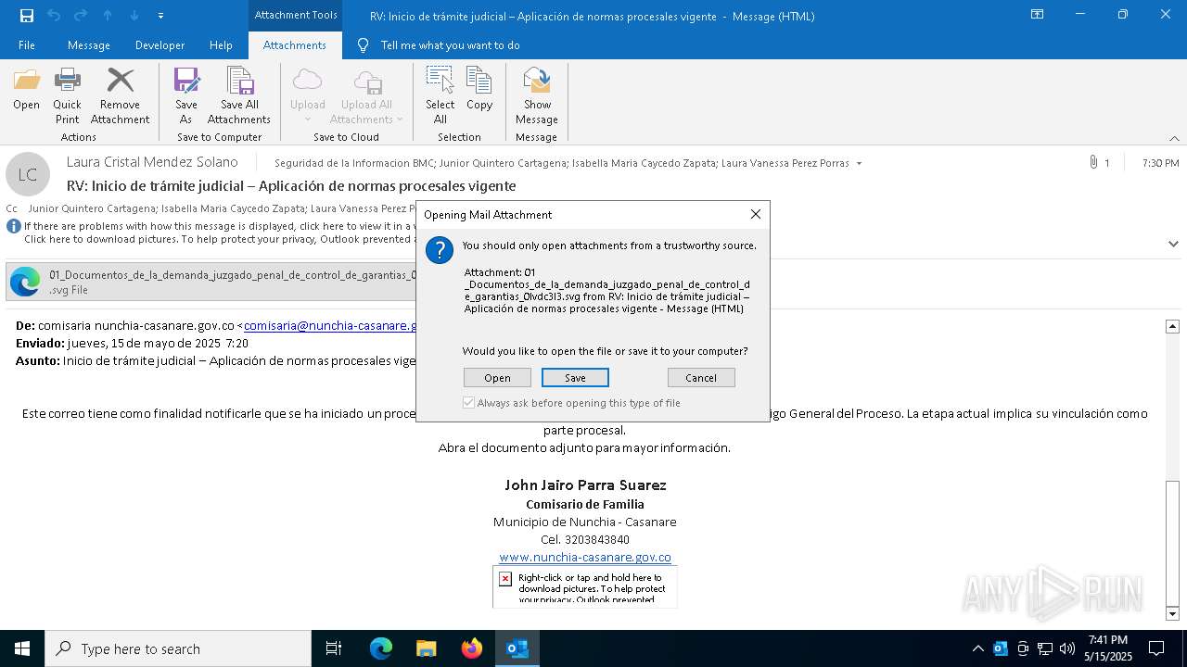Click the Open button in the dialog
The height and width of the screenshot is (667, 1187).
(497, 377)
